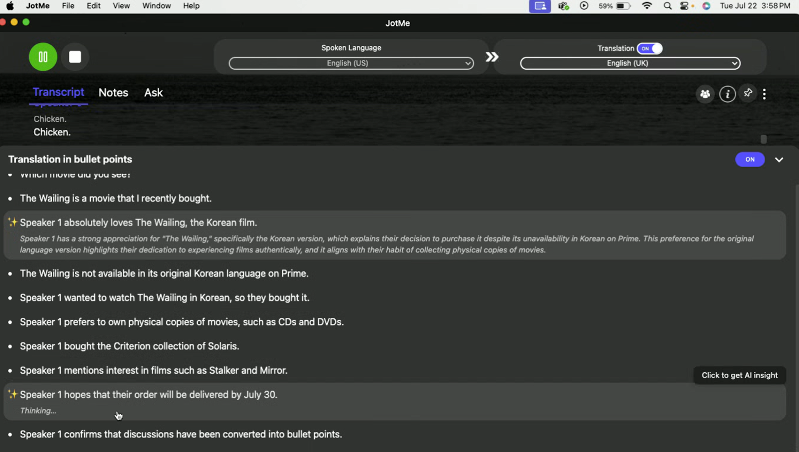This screenshot has width=799, height=452.
Task: Open the three-dot more options menu
Action: 764,94
